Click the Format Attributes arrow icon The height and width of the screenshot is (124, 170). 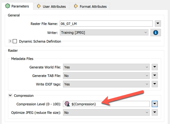[76, 6]
